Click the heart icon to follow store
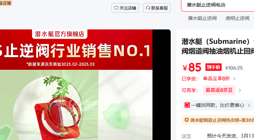 116,8
